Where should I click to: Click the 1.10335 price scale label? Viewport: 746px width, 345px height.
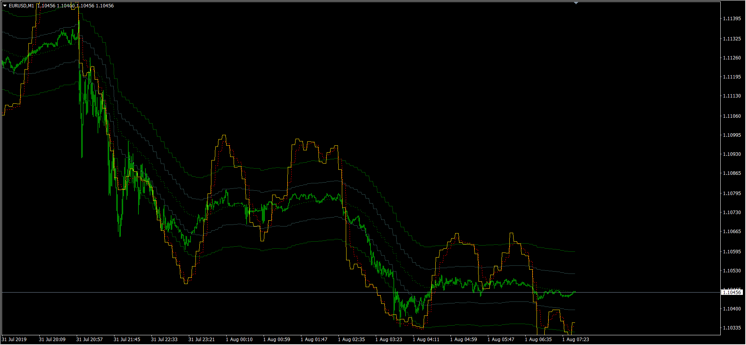coord(732,328)
